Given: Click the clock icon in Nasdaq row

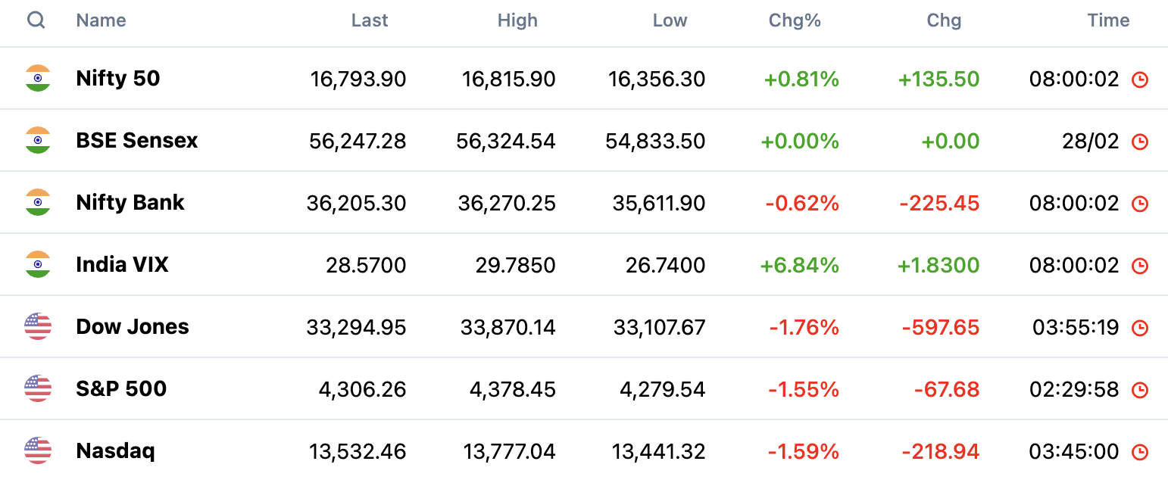Looking at the screenshot, I should coord(1140,452).
